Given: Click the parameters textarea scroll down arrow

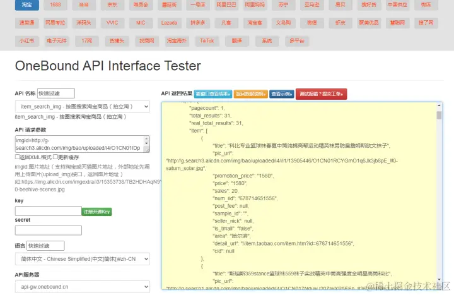Looking at the screenshot, I should pyautogui.click(x=147, y=143).
